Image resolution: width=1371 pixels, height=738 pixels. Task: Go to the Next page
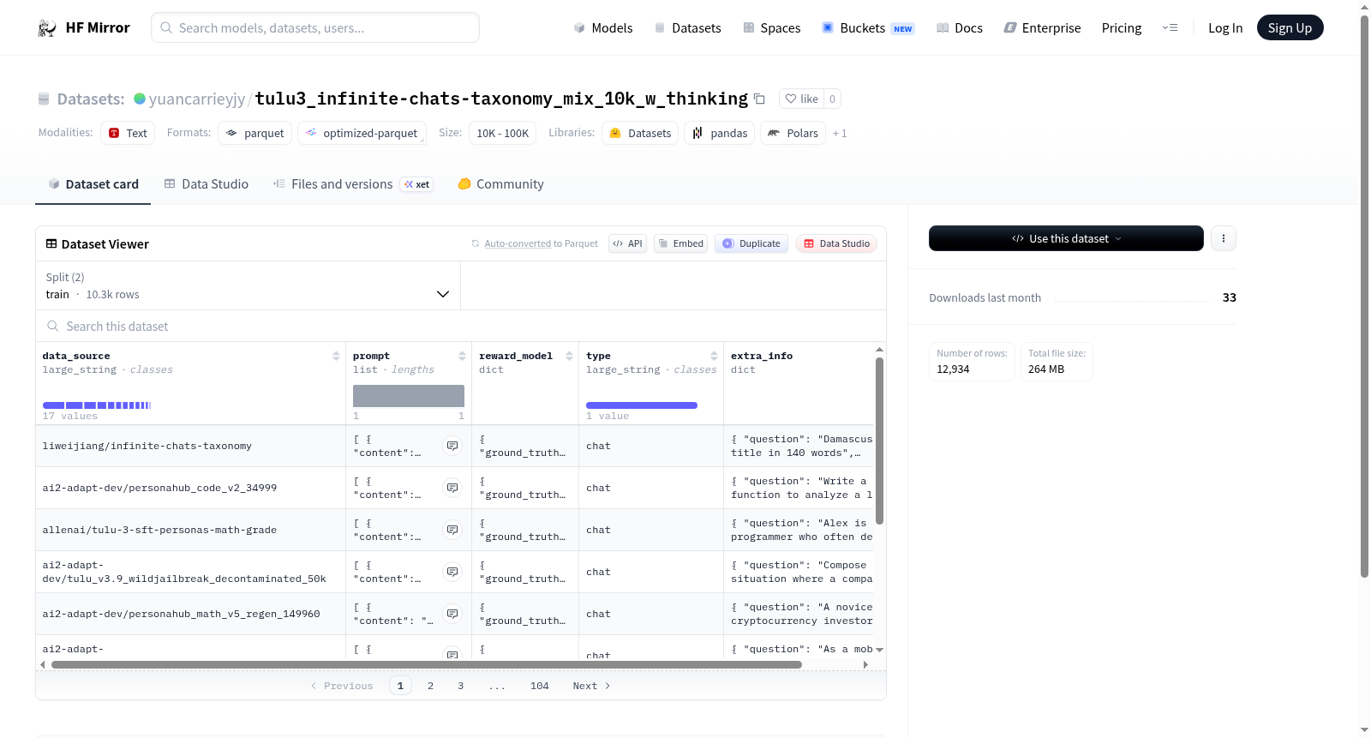(x=591, y=686)
